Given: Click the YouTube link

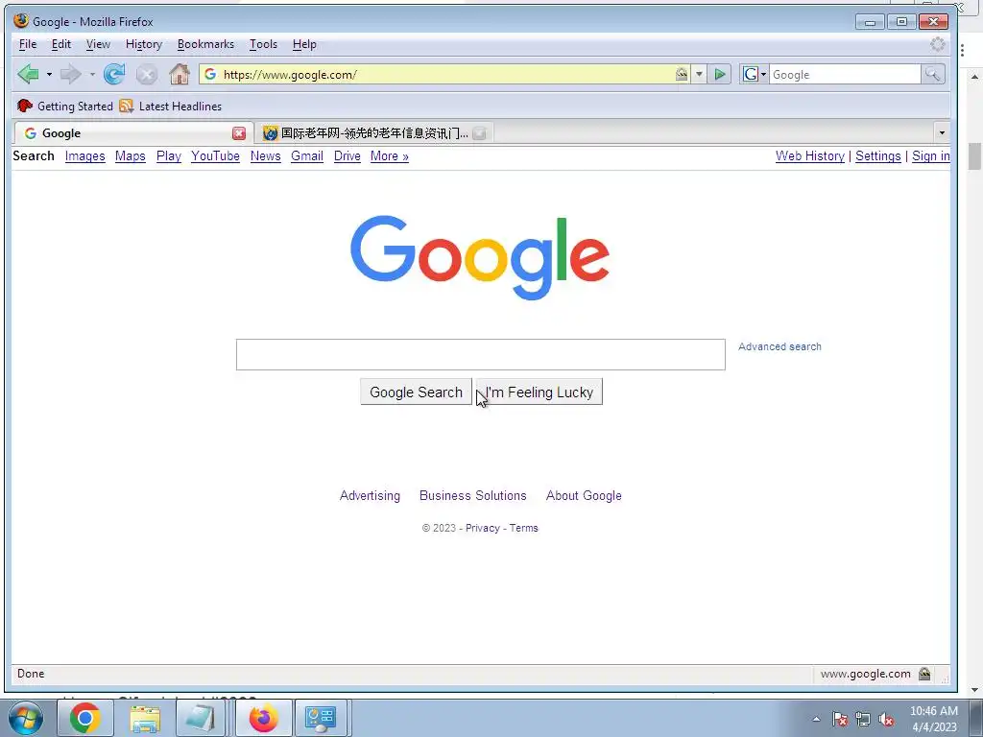Looking at the screenshot, I should click(216, 156).
